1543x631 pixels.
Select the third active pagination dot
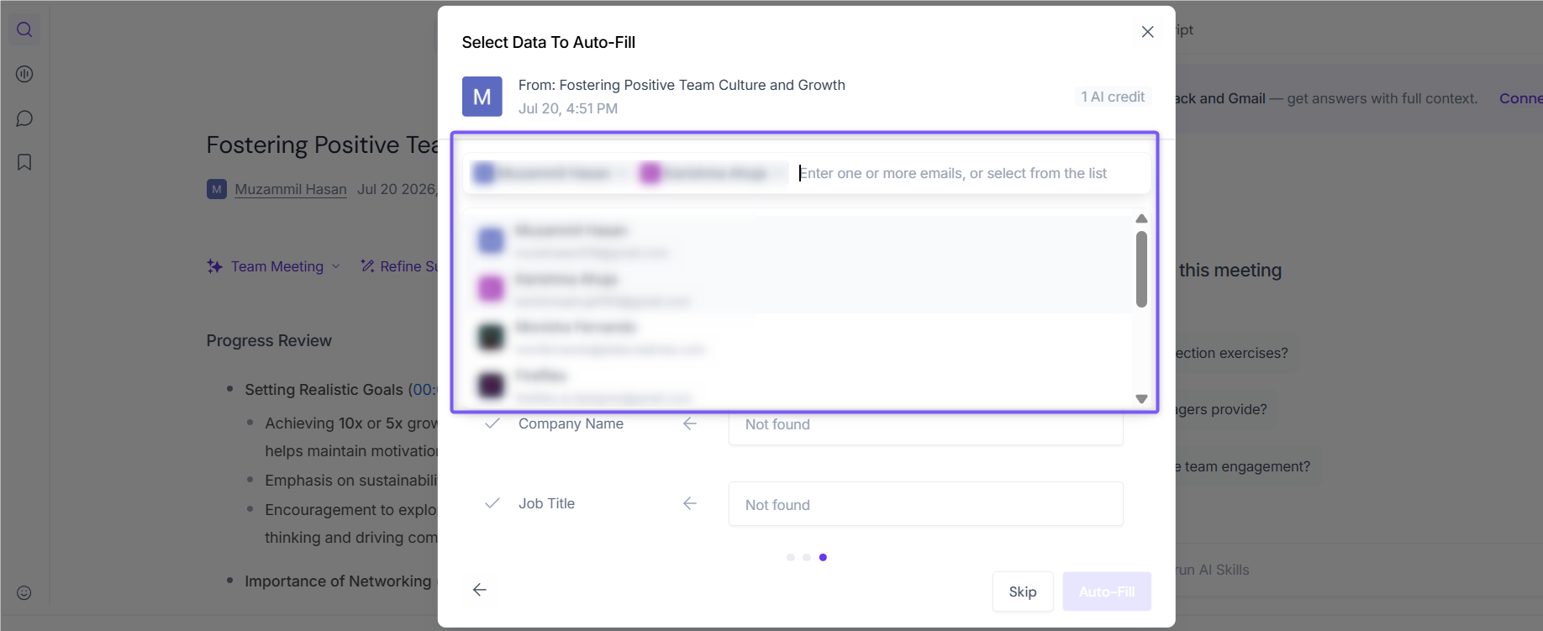pyautogui.click(x=823, y=557)
